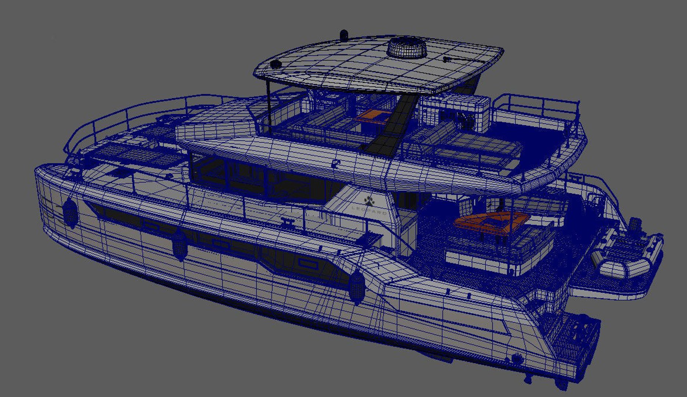Select the orange table on the flybridge
The height and width of the screenshot is (397, 687).
coord(373,116)
